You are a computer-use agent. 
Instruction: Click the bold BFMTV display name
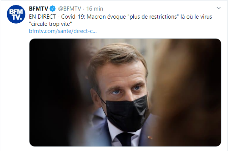(38, 9)
